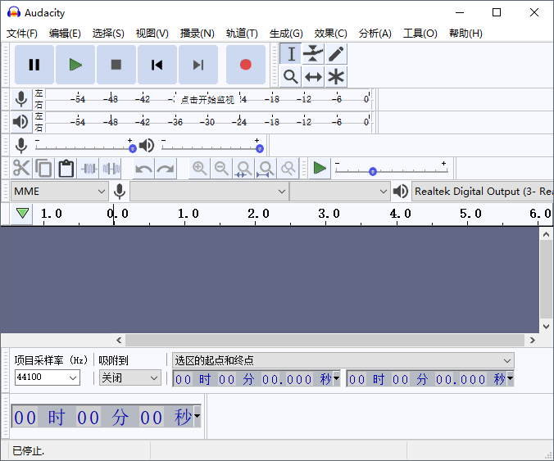Open the 编辑(E) menu
Screen dimensions: 554x461
point(65,34)
